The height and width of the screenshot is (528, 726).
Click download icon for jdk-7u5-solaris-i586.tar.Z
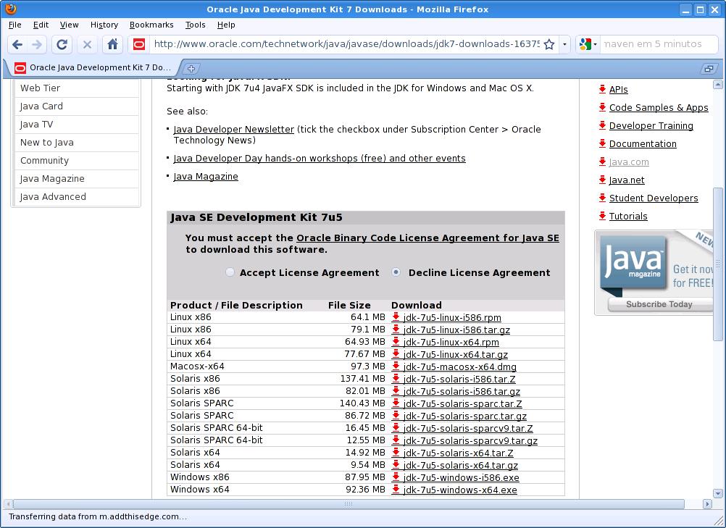click(396, 379)
